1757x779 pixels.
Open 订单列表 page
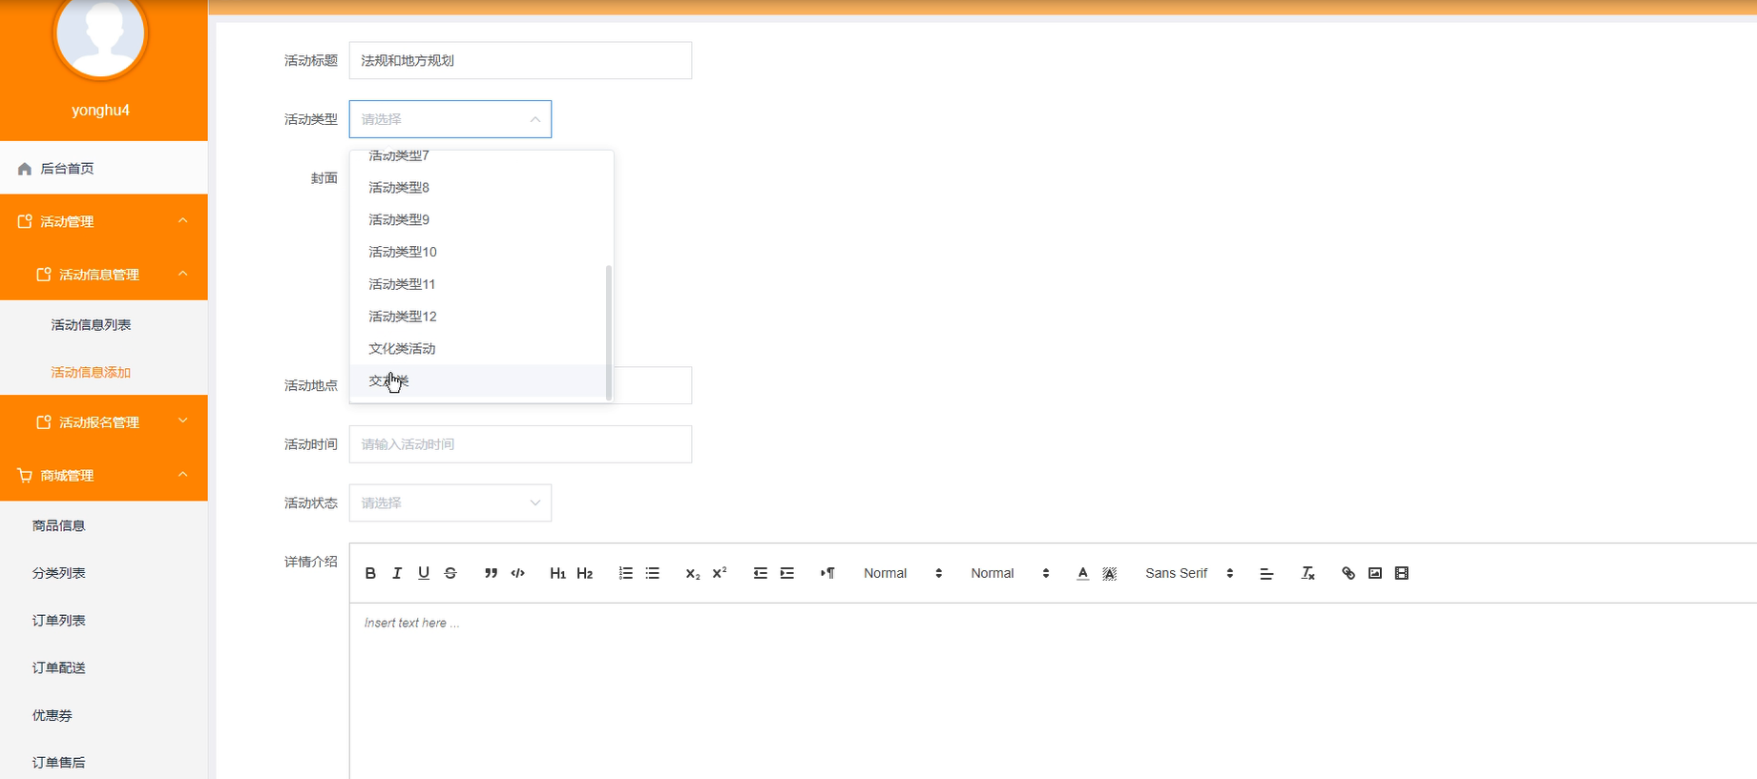tap(59, 620)
